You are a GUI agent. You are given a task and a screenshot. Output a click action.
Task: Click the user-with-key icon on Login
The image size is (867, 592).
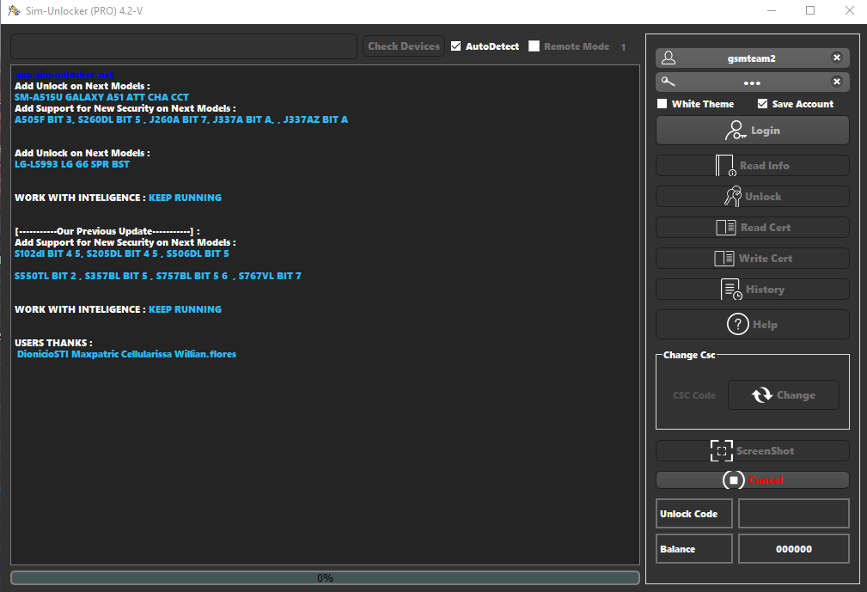click(736, 131)
